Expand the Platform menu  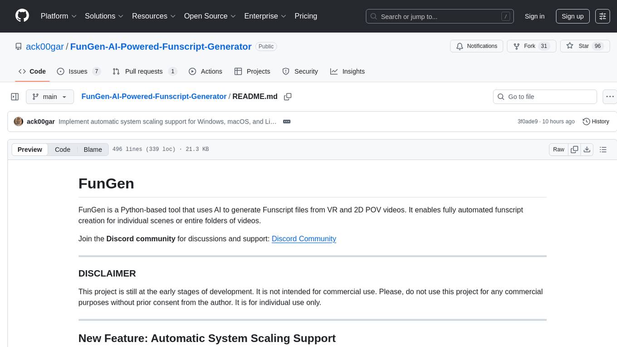click(x=59, y=16)
